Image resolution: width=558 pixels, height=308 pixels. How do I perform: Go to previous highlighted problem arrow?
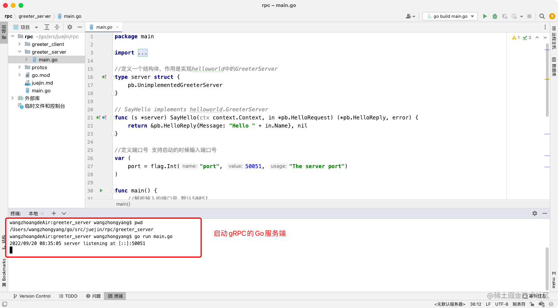click(x=537, y=37)
